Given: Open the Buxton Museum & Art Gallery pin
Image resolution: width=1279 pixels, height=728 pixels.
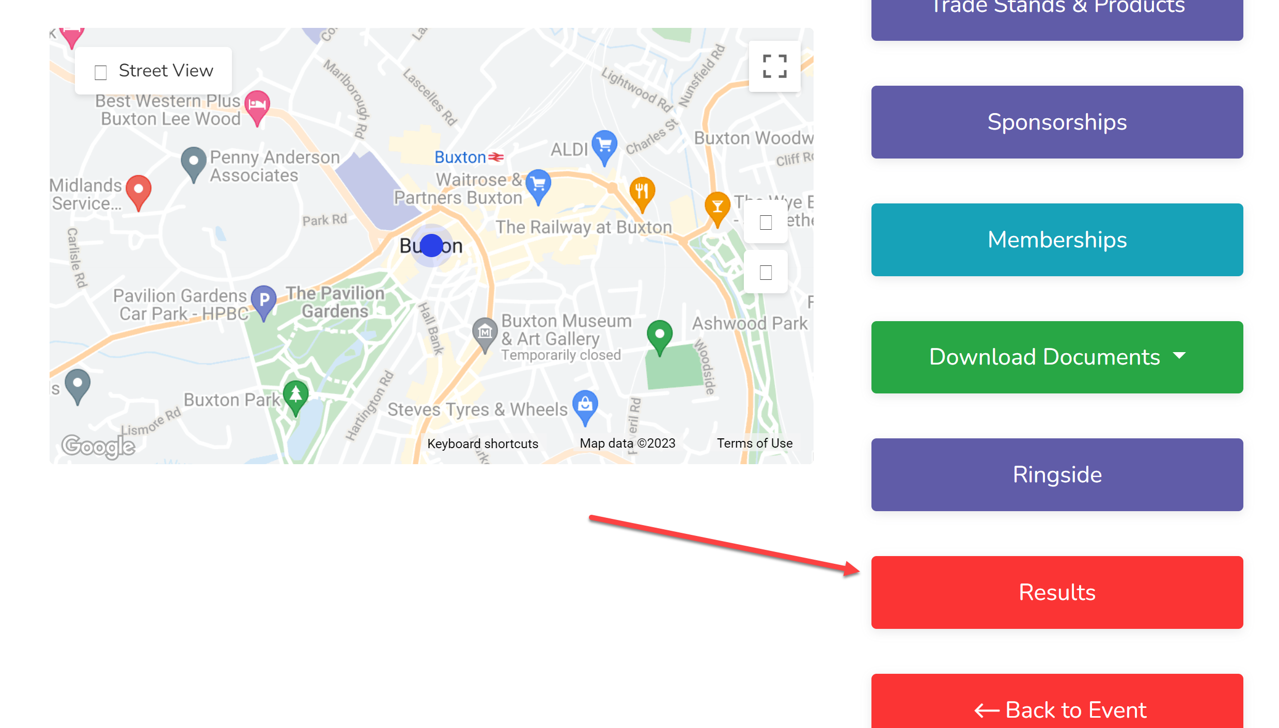Looking at the screenshot, I should point(485,335).
